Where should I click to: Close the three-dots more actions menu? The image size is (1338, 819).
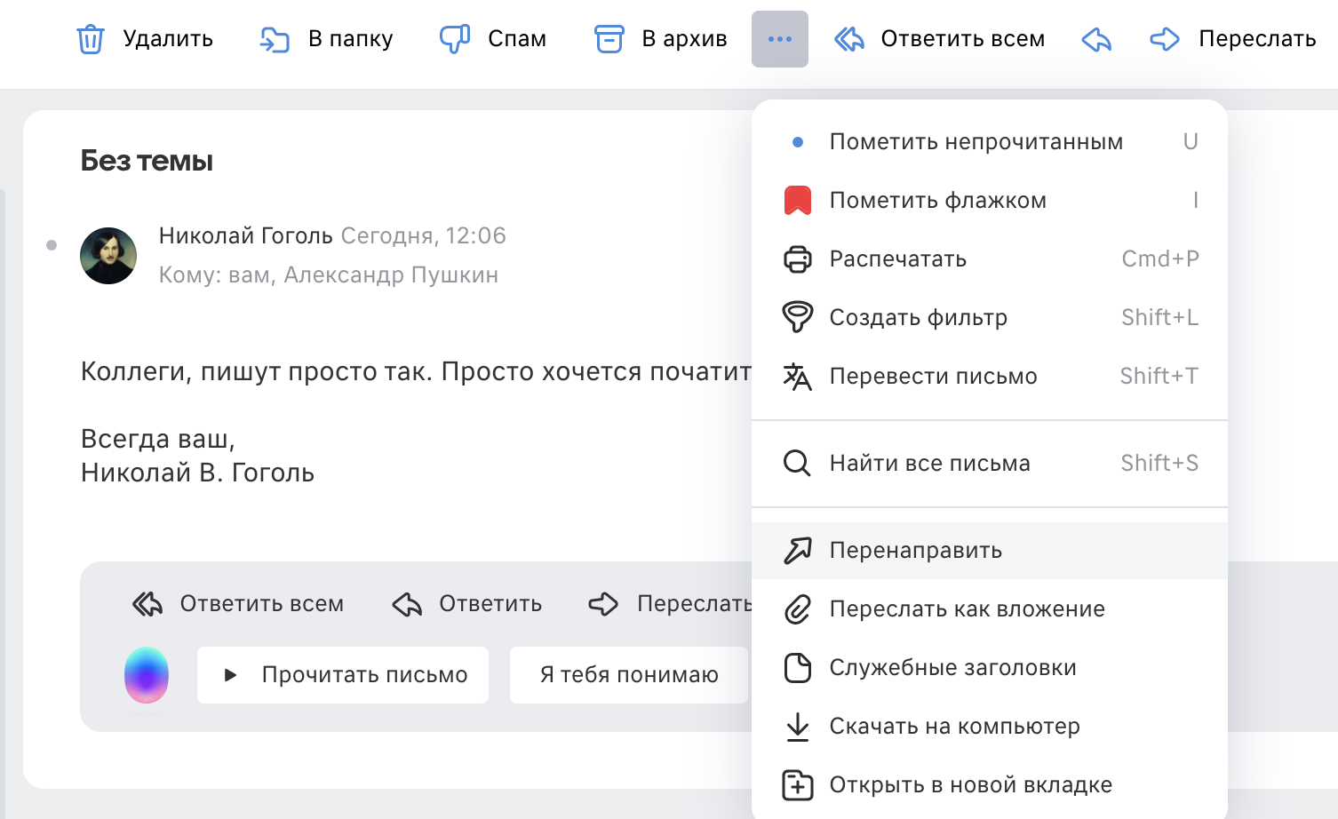click(780, 39)
